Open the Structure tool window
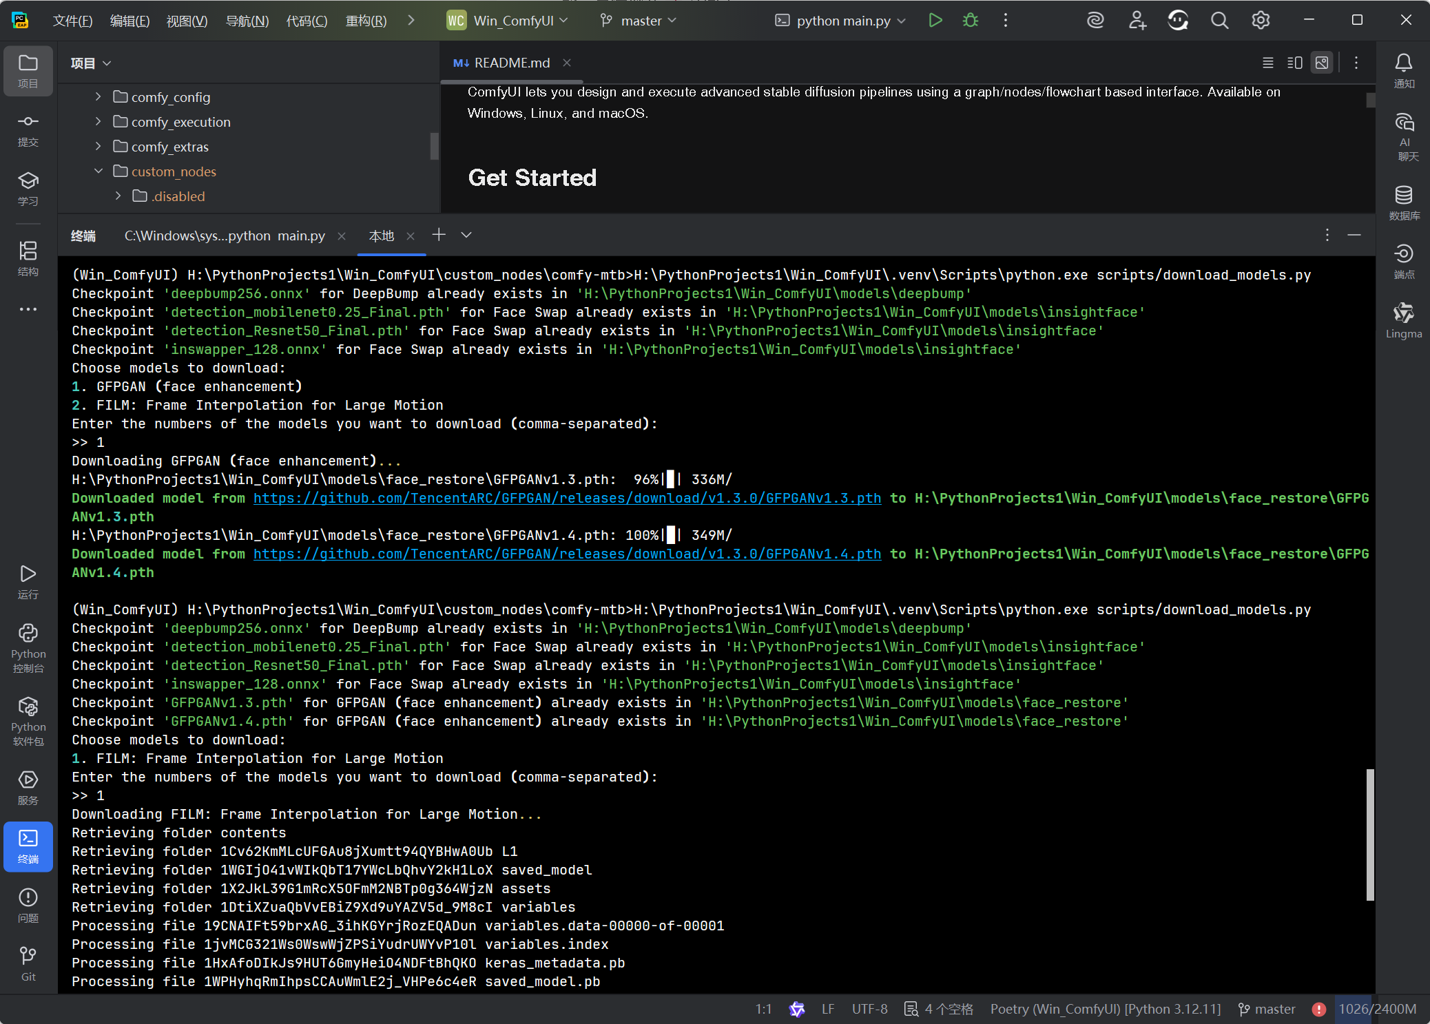The width and height of the screenshot is (1430, 1024). tap(28, 258)
